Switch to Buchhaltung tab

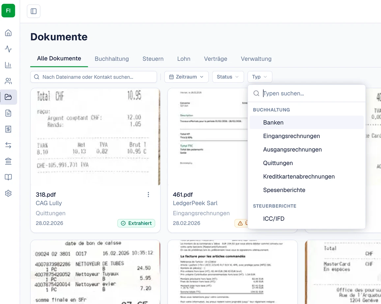112,59
